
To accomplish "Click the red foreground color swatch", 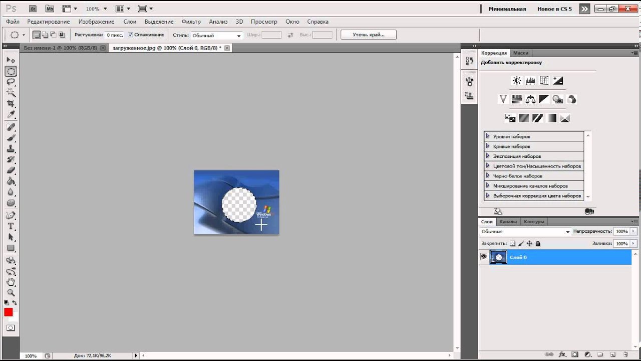I will coord(9,312).
